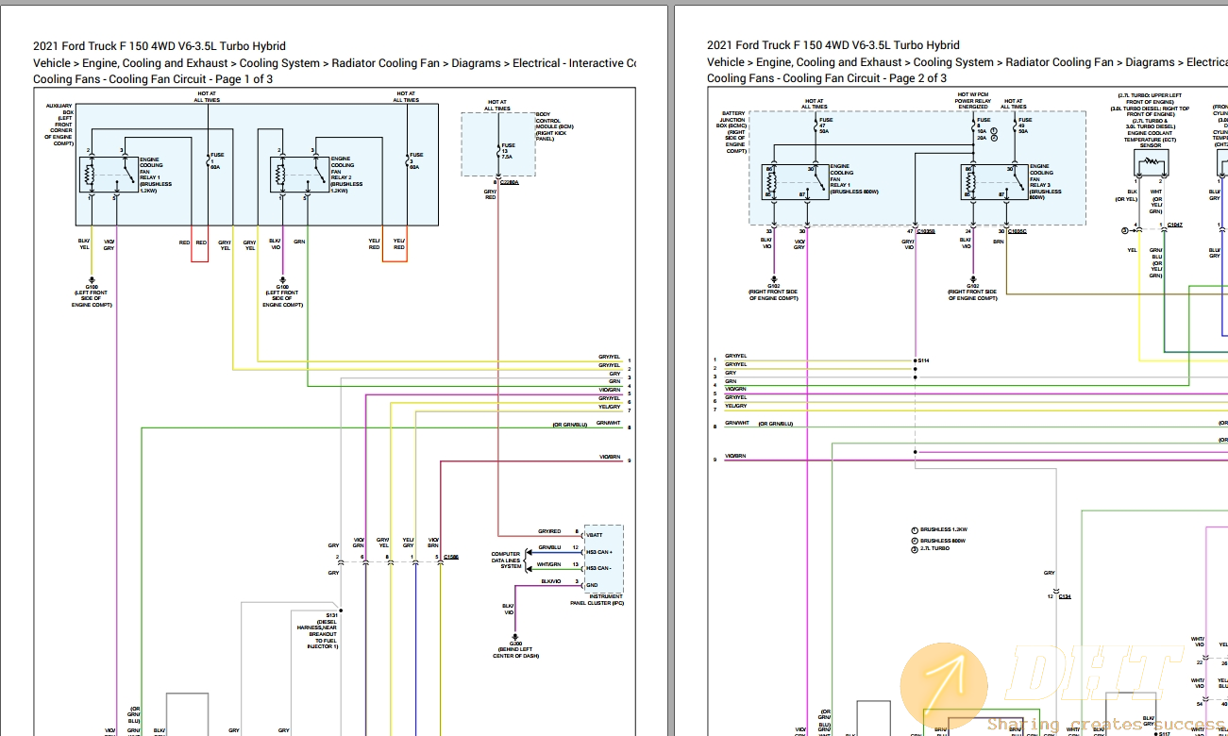Click the right page's 2021 Ford Truck title

click(833, 45)
